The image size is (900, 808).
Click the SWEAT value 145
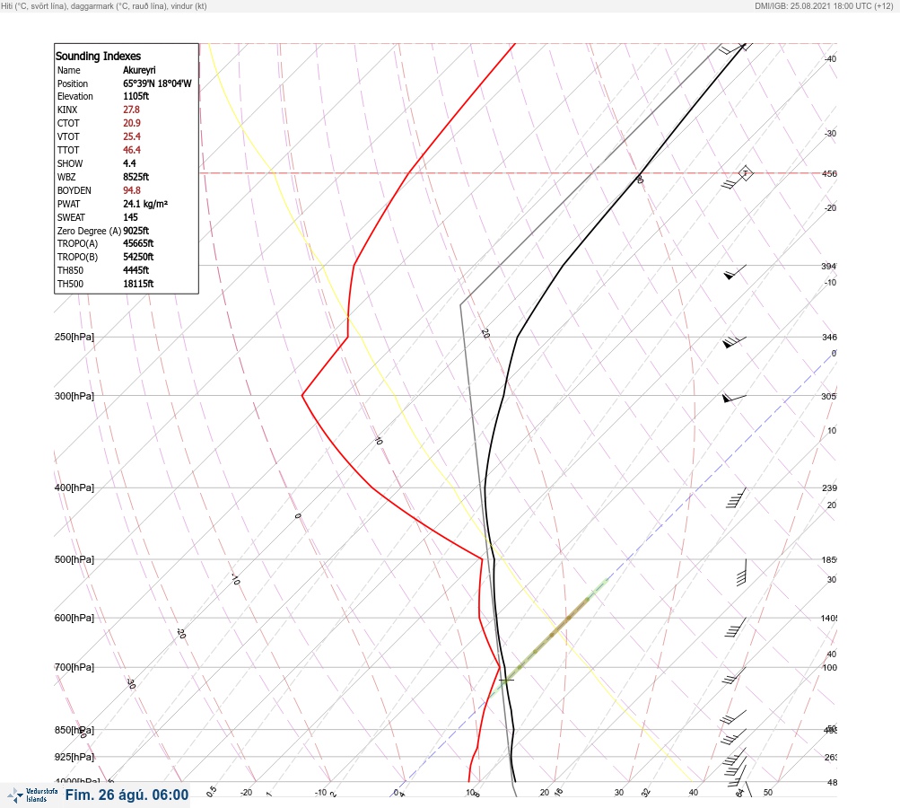[130, 217]
